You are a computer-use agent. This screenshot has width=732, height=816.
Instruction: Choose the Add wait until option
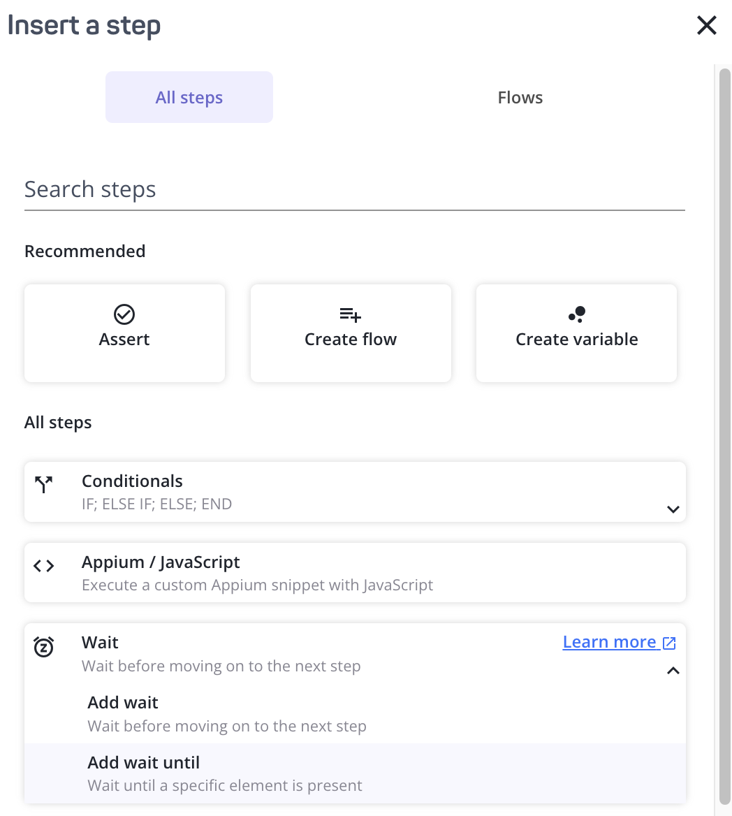(355, 773)
